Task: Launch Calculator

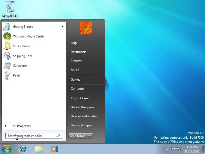Action: pyautogui.click(x=34, y=66)
